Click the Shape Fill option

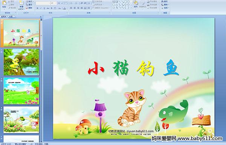pos(153,2)
